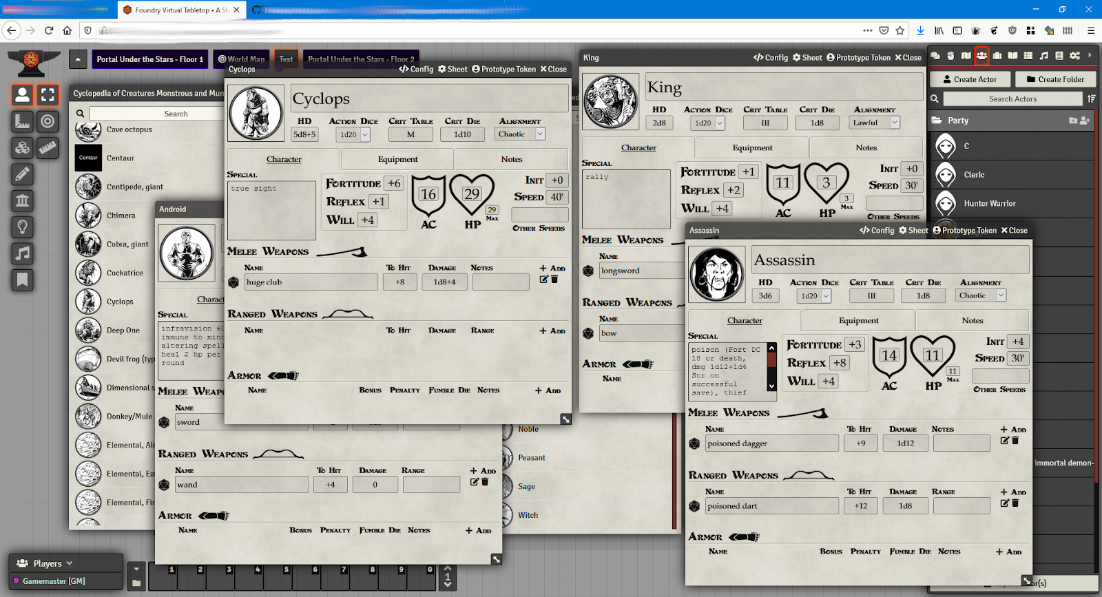Open the Firefox hamburger menu

pyautogui.click(x=1091, y=30)
